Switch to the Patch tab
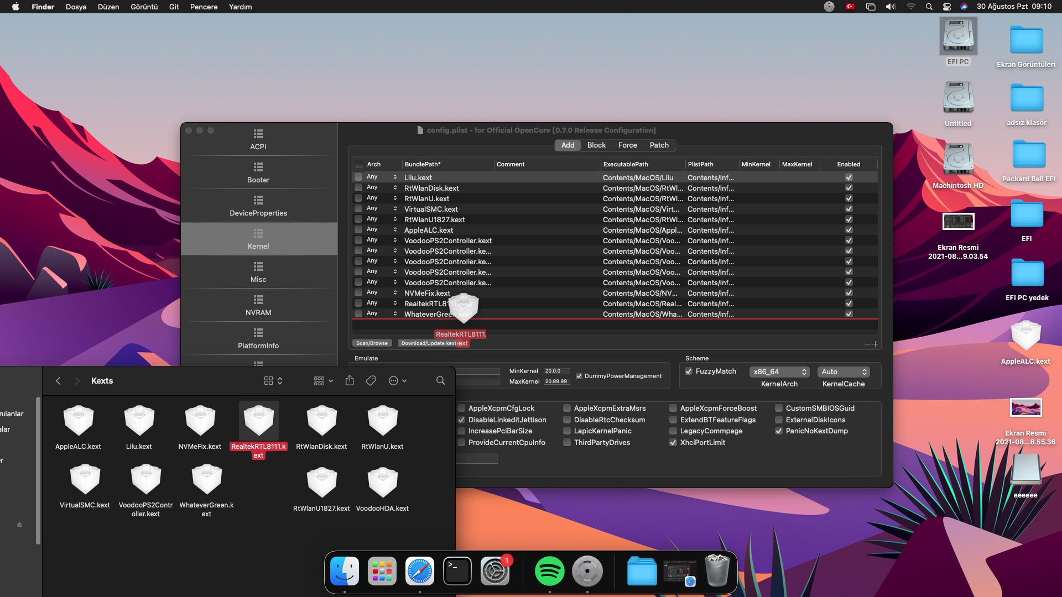 click(x=659, y=145)
